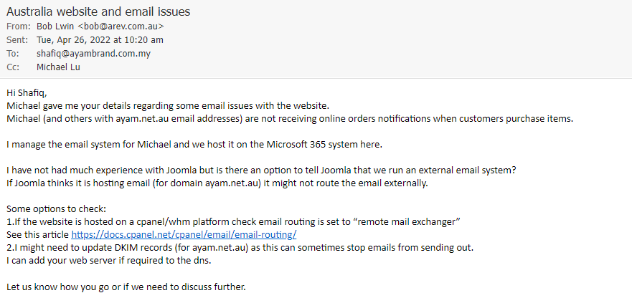Click the "To:" header label
Viewport: 632px width, 298px height.
13,54
